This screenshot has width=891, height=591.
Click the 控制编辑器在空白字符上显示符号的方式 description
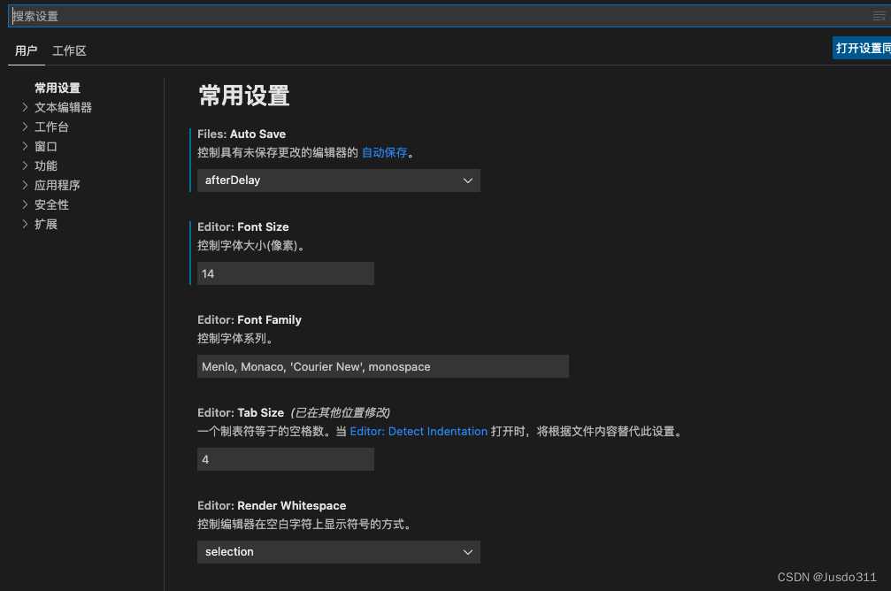click(x=306, y=524)
